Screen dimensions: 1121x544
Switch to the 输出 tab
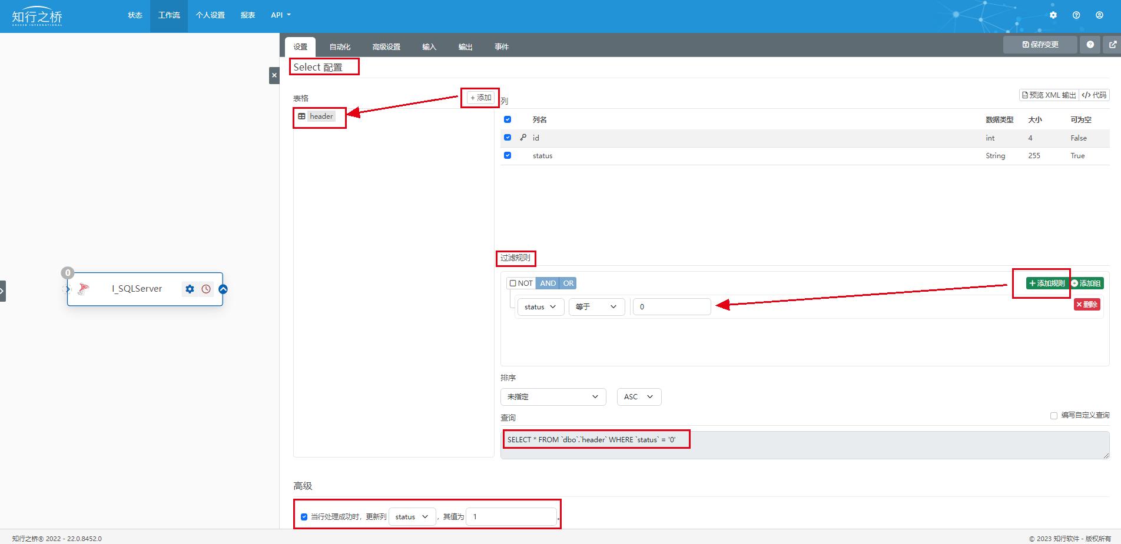point(466,47)
